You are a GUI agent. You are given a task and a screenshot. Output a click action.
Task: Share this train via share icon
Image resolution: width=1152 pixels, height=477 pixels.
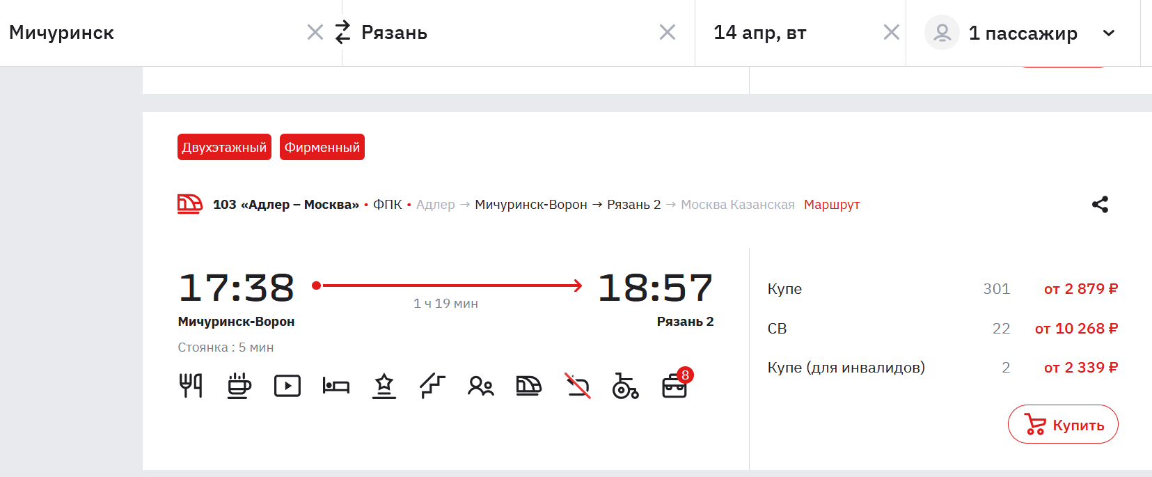click(1100, 204)
